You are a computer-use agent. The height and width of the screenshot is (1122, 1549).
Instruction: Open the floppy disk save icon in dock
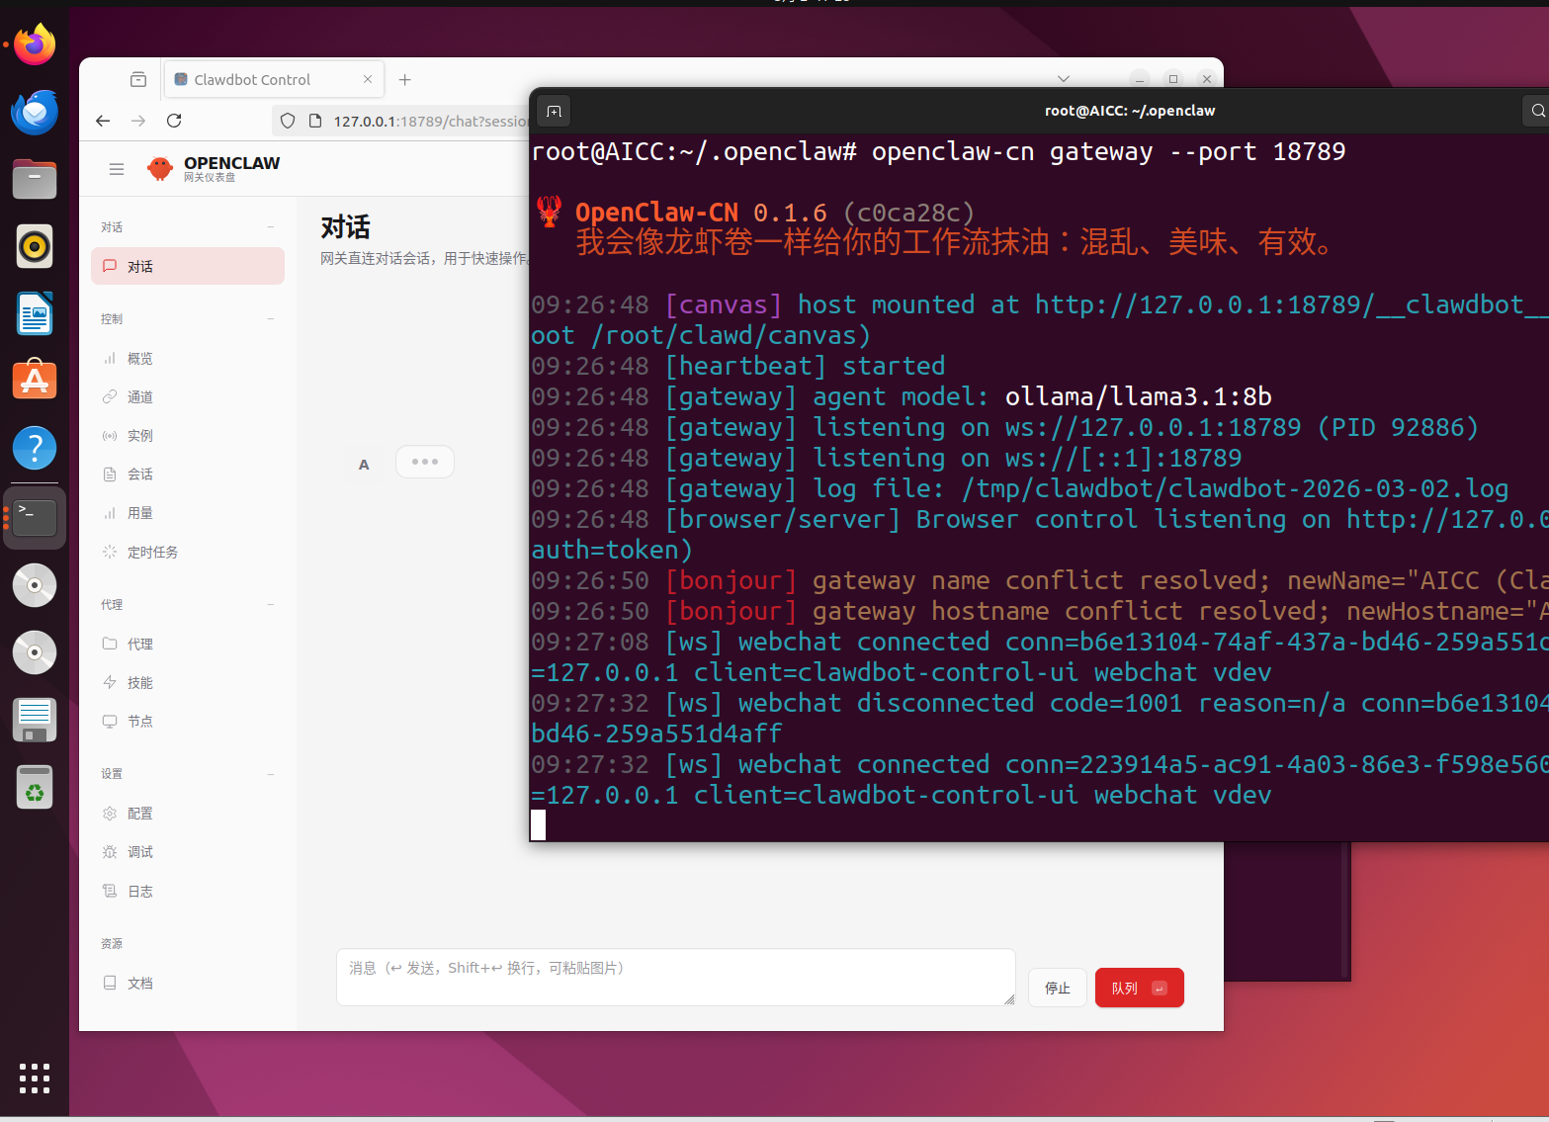click(35, 720)
